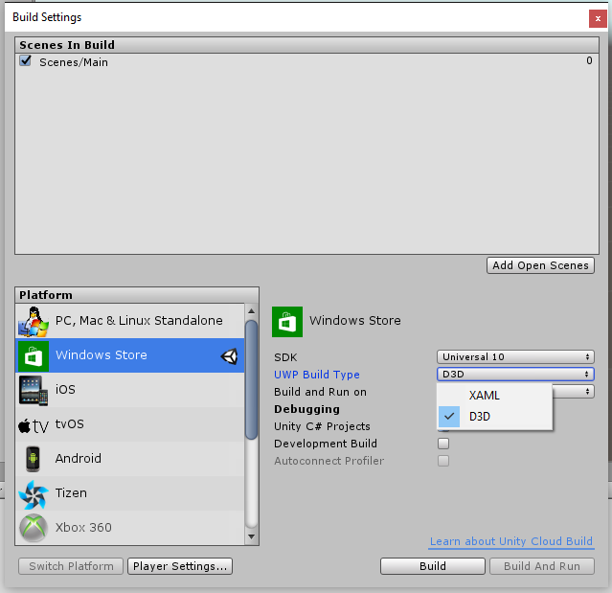Click the Apple TV tvOS icon
Image resolution: width=612 pixels, height=593 pixels.
34,425
